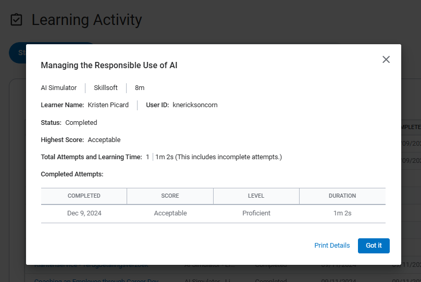The width and height of the screenshot is (421, 282).
Task: Click the COMPLETED column header
Action: tap(84, 196)
